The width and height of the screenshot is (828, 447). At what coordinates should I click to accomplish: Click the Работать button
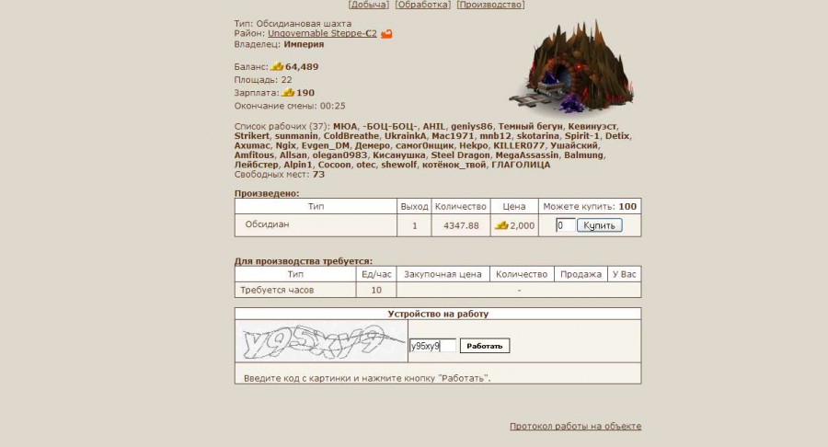click(484, 346)
